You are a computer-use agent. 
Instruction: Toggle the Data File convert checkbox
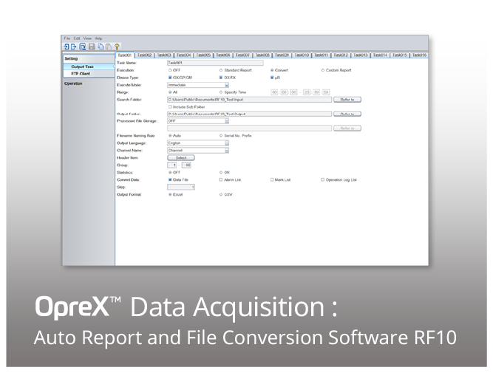tap(170, 180)
